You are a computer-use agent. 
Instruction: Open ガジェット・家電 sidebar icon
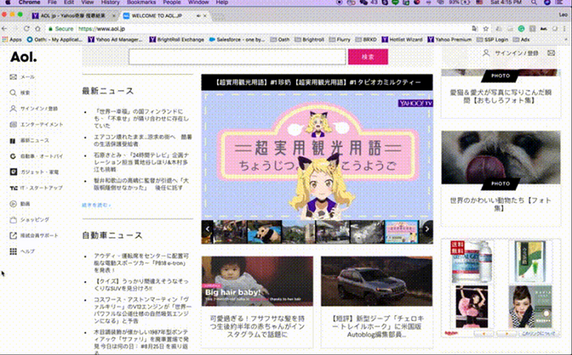click(x=13, y=171)
